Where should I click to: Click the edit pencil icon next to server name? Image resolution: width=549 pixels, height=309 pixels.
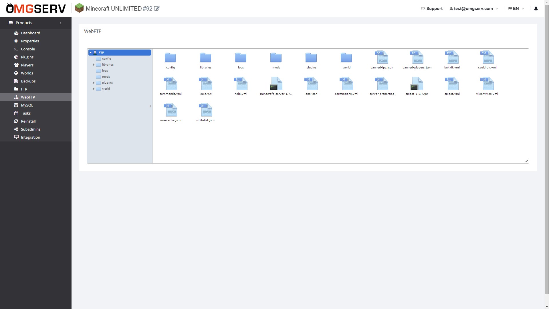click(x=157, y=8)
